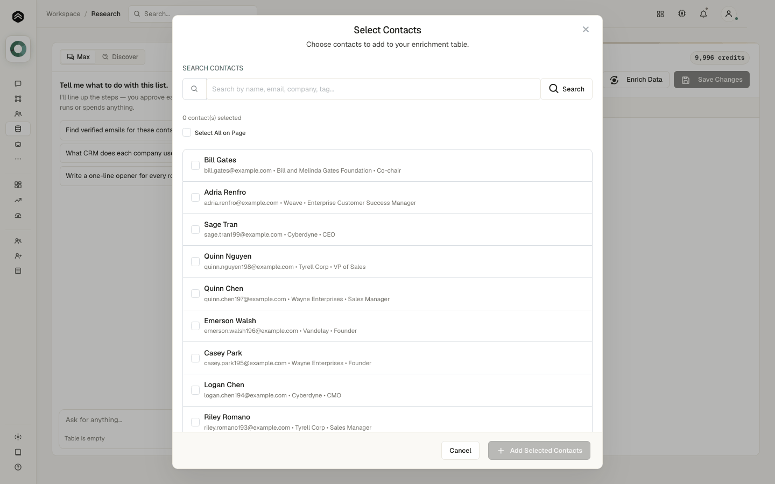Check the box for Logan Chen
The image size is (775, 484).
[x=195, y=390]
